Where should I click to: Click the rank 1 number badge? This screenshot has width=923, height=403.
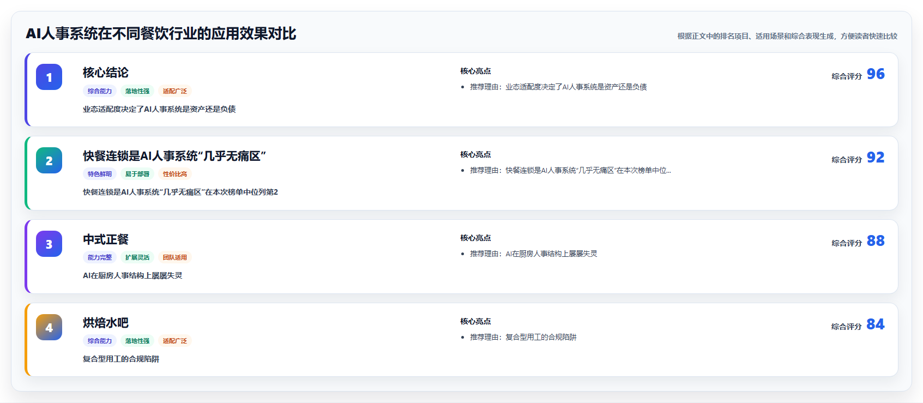tap(49, 77)
